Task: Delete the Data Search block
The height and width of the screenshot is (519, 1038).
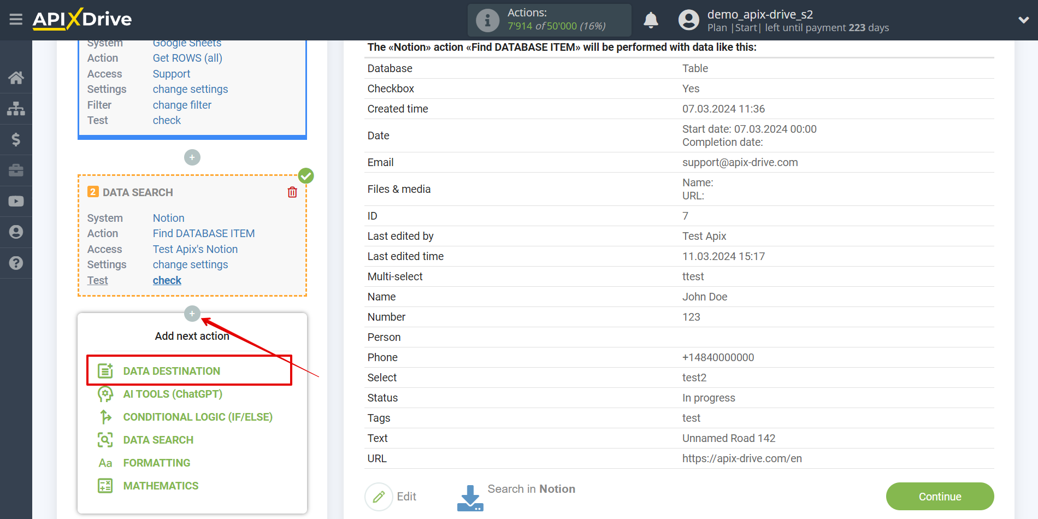Action: 292,192
